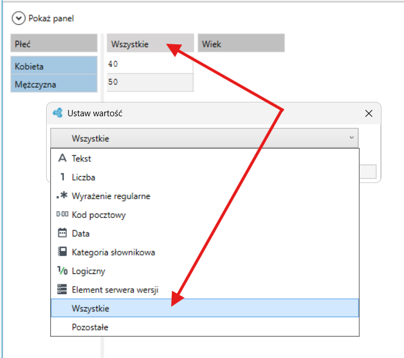
Task: Click the Liczba number 1 icon
Action: 62,177
